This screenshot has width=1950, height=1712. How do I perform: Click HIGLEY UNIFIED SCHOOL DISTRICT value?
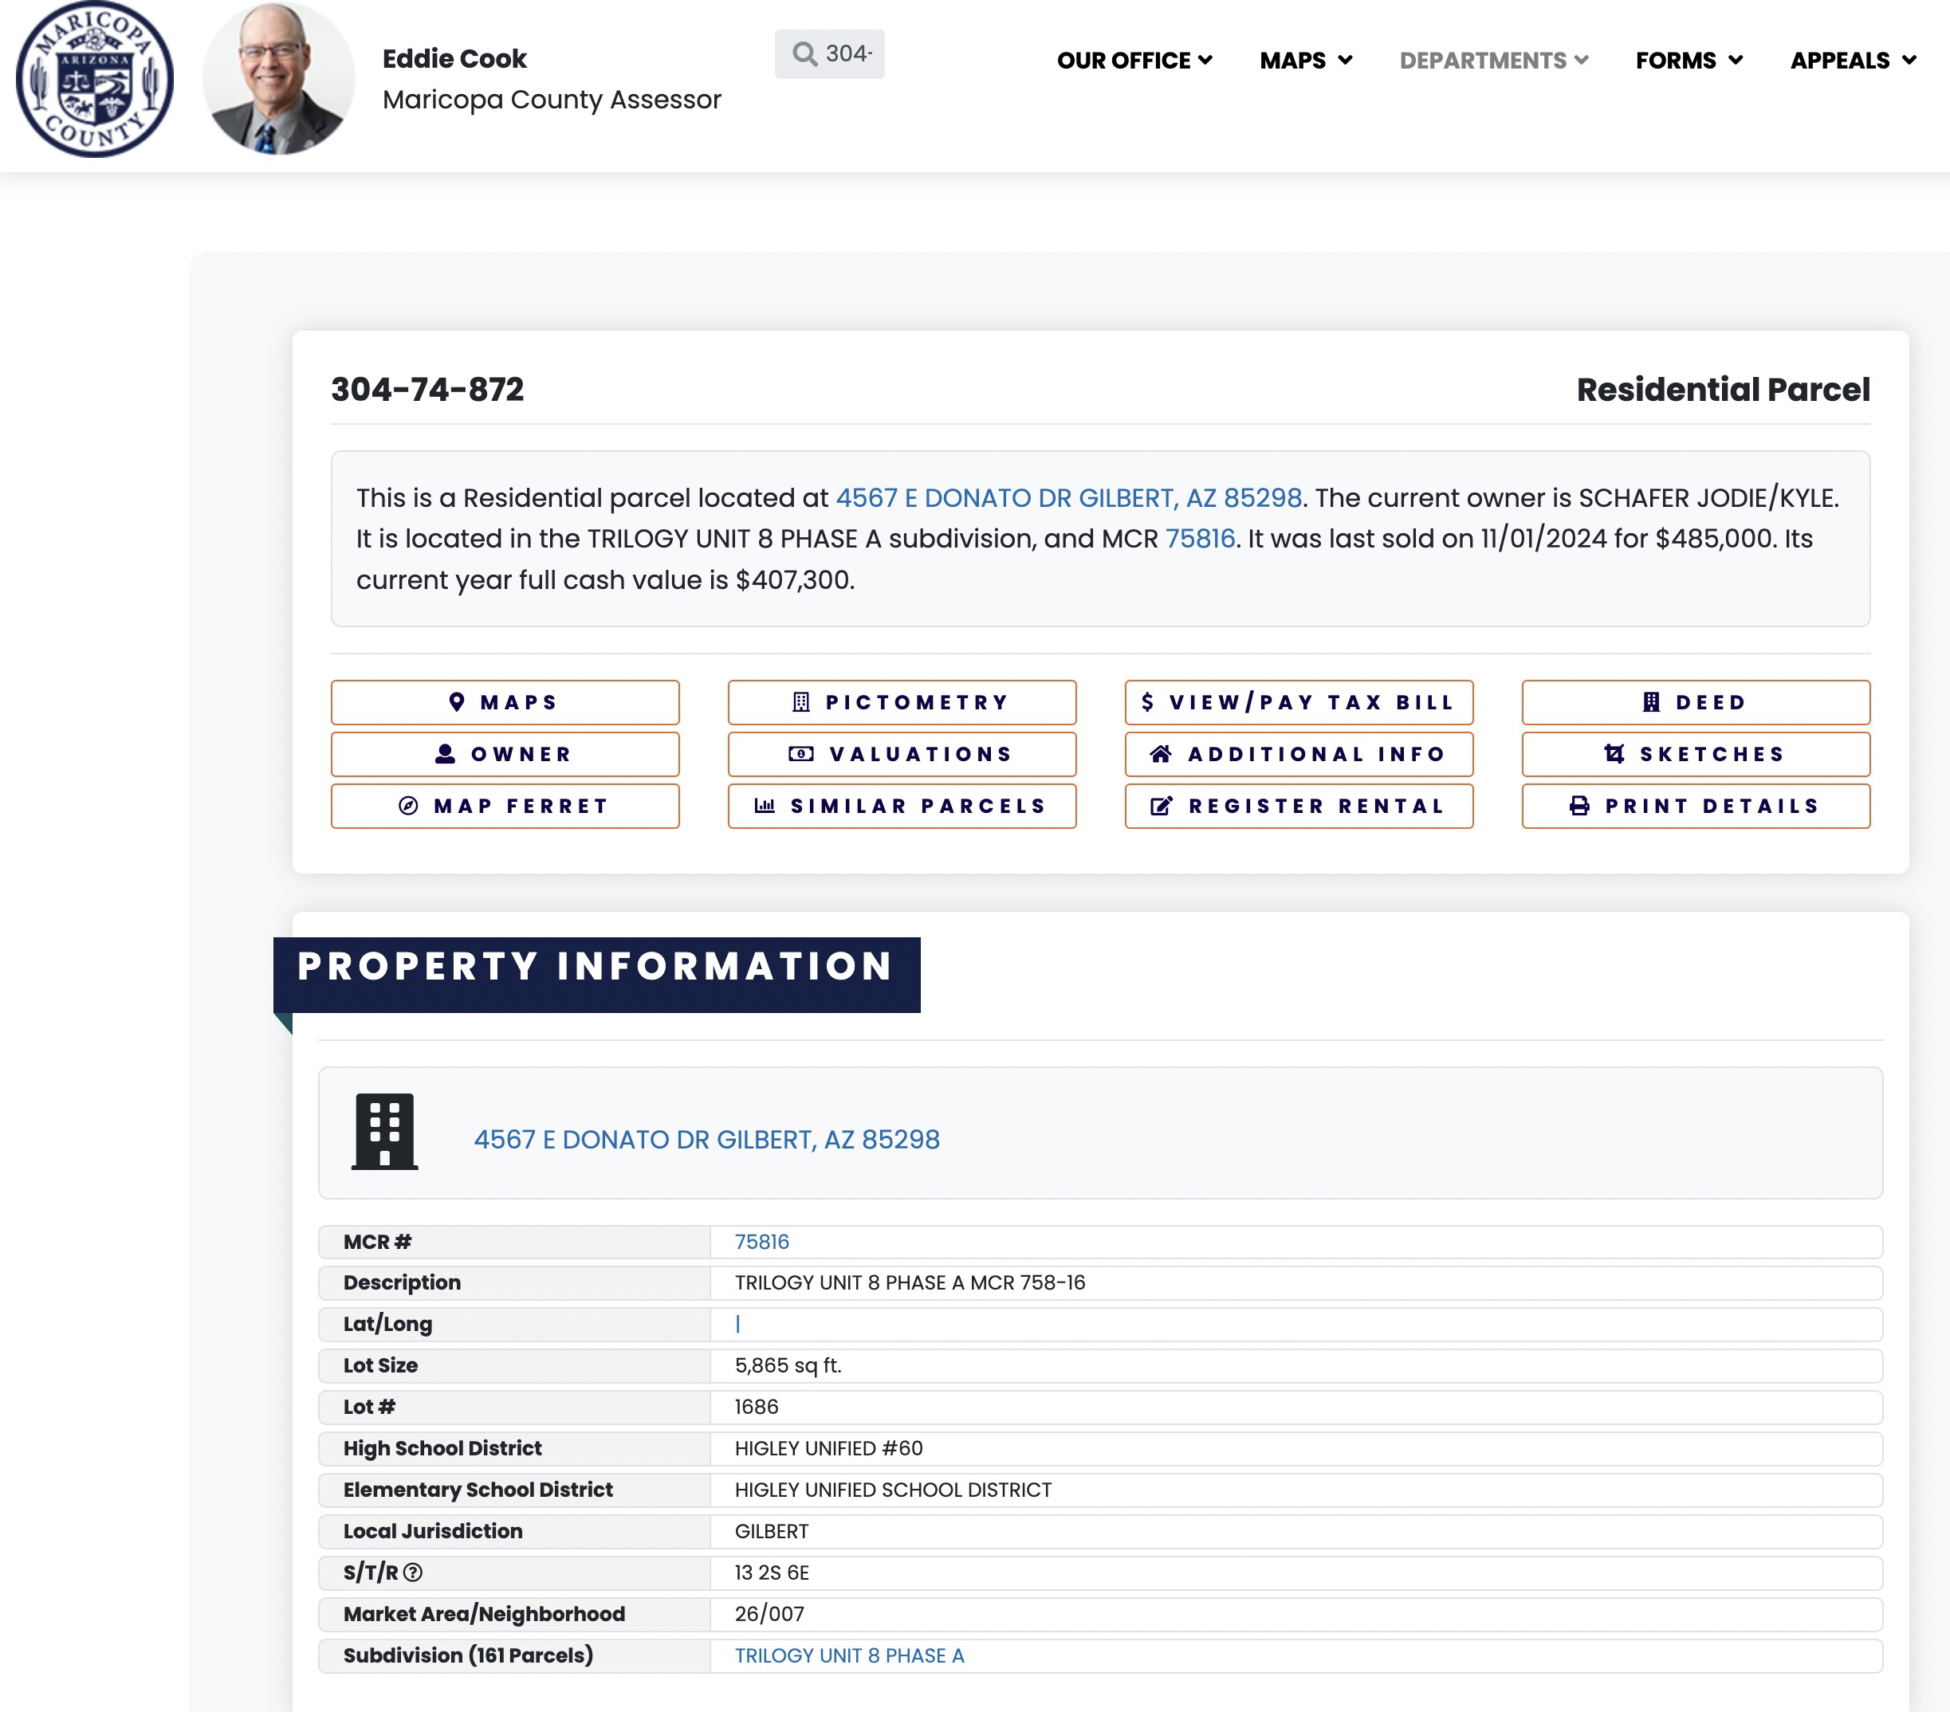click(x=893, y=1490)
